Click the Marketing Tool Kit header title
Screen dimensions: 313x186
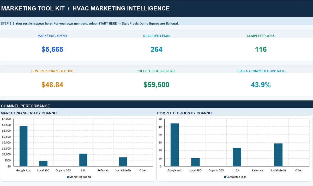click(85, 8)
